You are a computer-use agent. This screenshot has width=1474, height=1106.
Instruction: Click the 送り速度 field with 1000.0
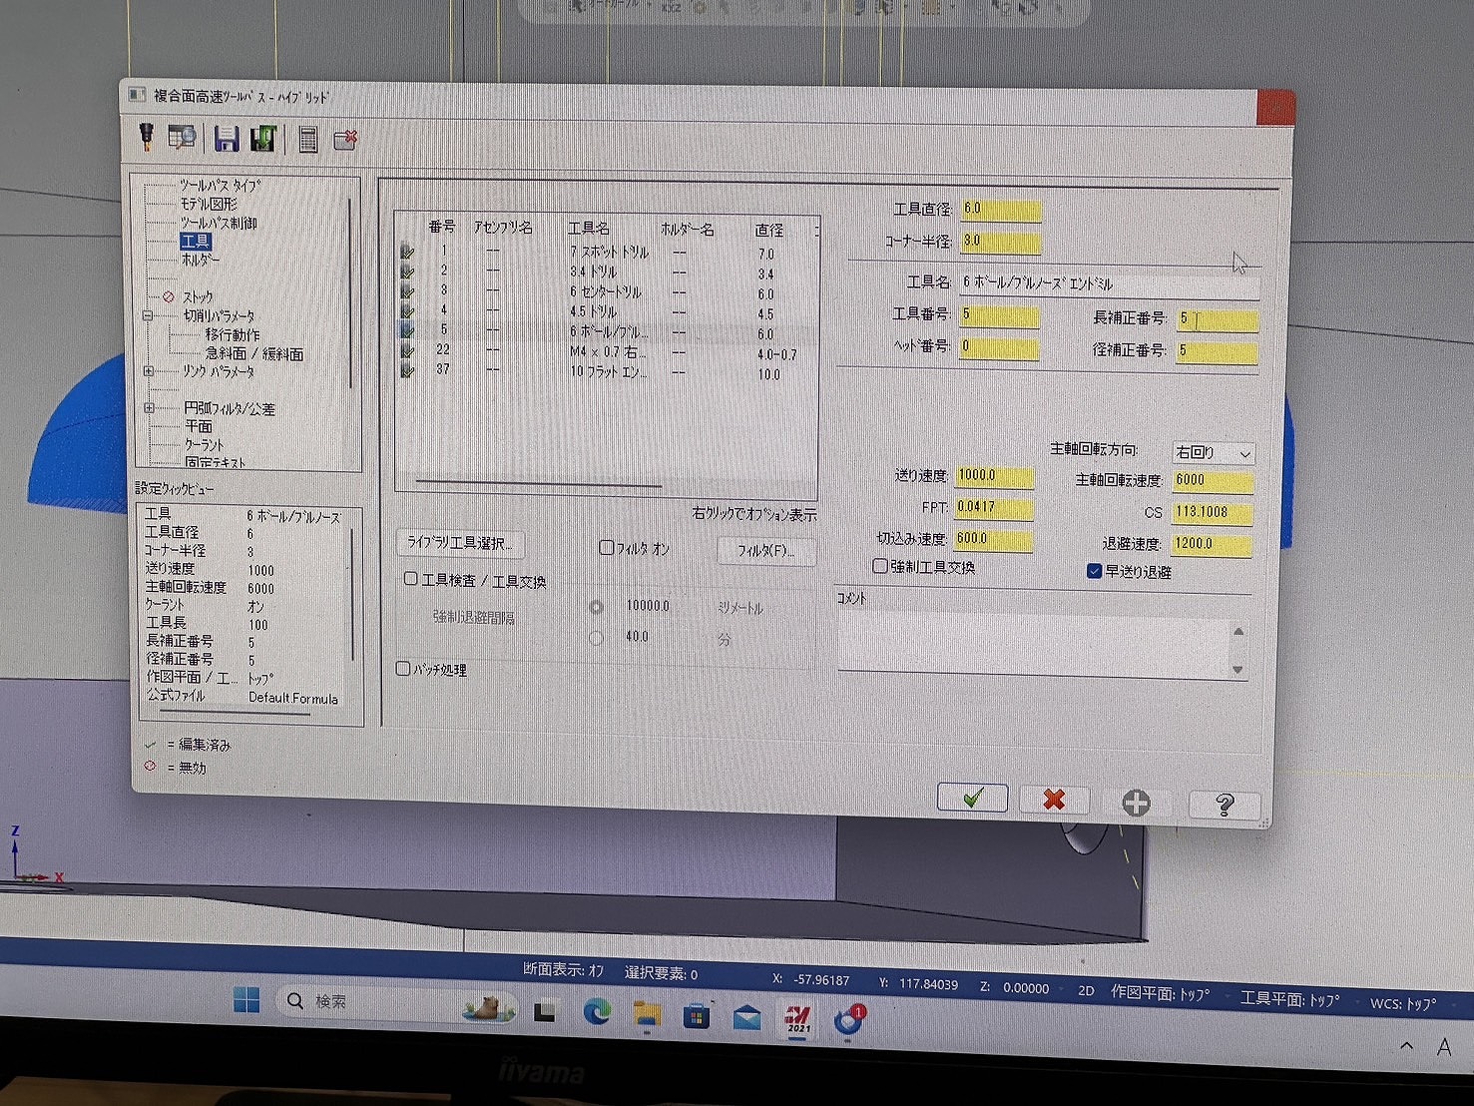click(994, 476)
